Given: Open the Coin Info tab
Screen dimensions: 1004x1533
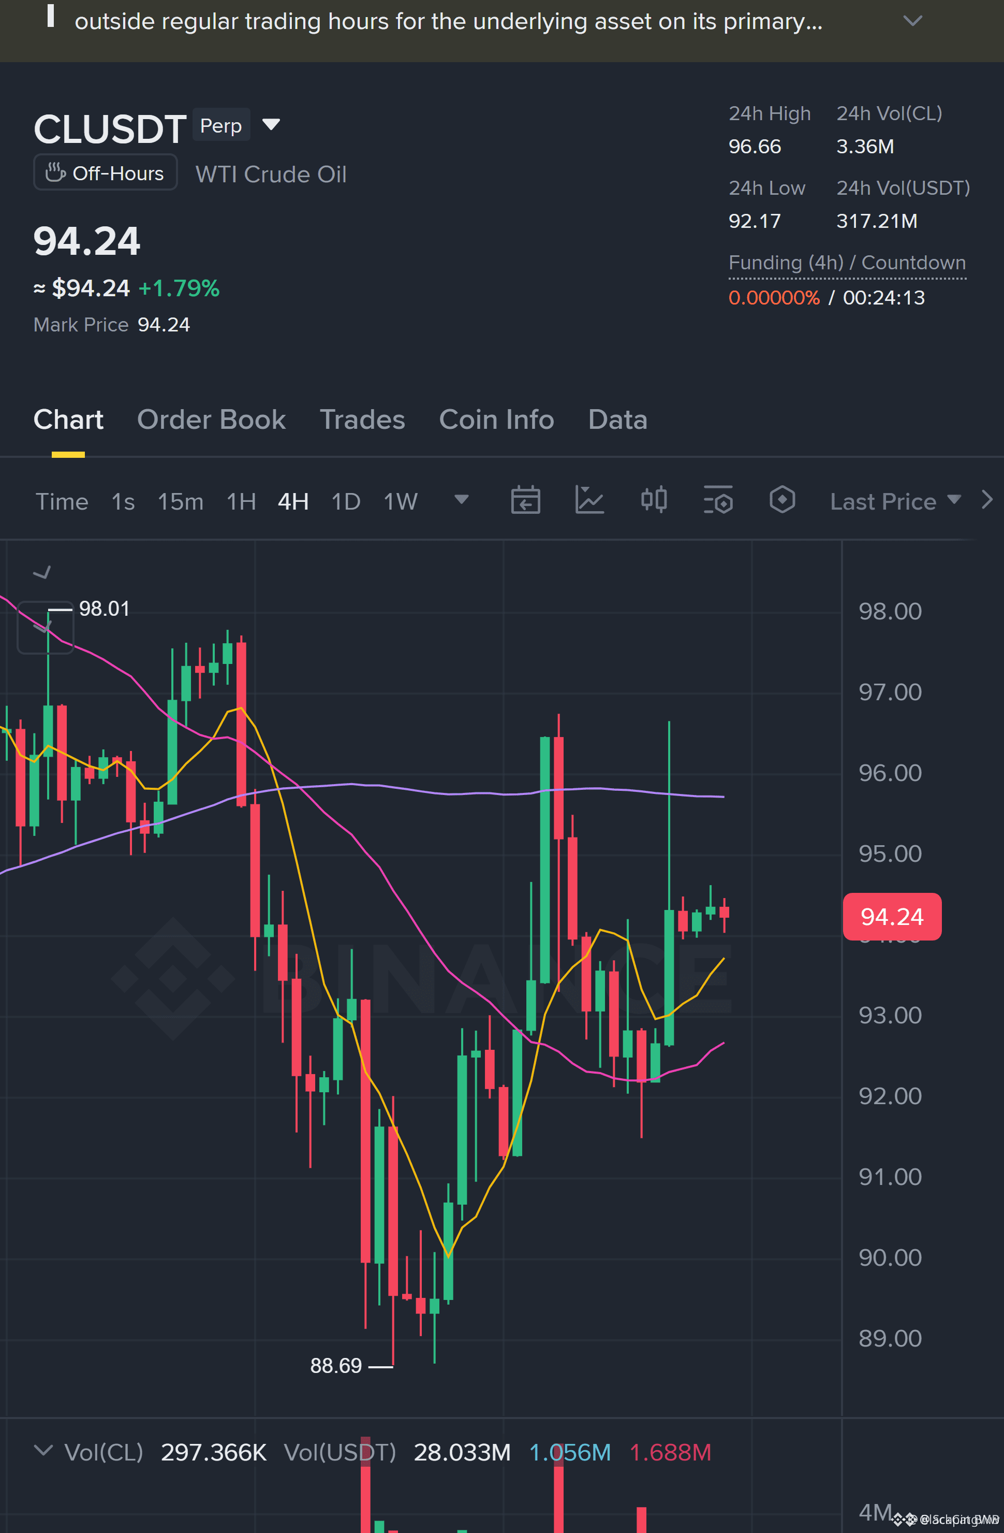Looking at the screenshot, I should pyautogui.click(x=496, y=420).
